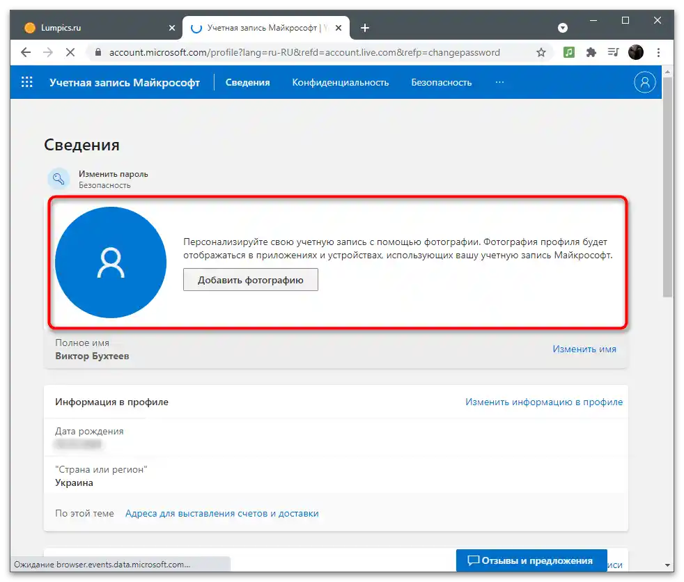Click the Информация в профиле heading
Image resolution: width=684 pixels, height=582 pixels.
tap(111, 402)
